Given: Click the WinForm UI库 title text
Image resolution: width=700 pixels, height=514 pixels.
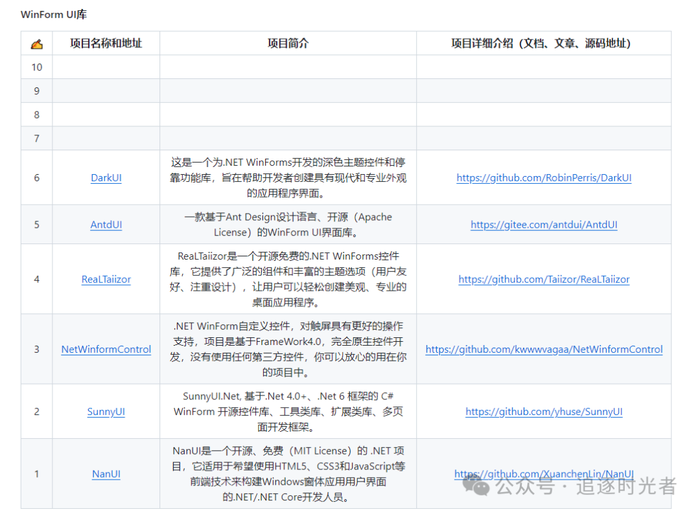Looking at the screenshot, I should 53,14.
